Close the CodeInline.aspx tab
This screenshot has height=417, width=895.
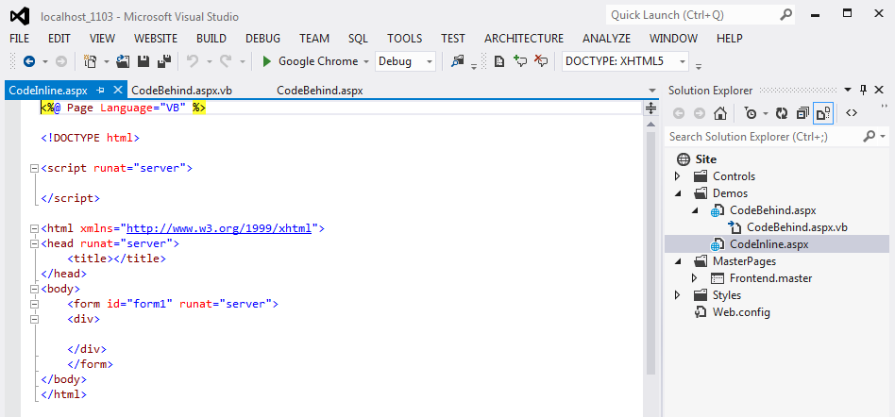pos(118,91)
